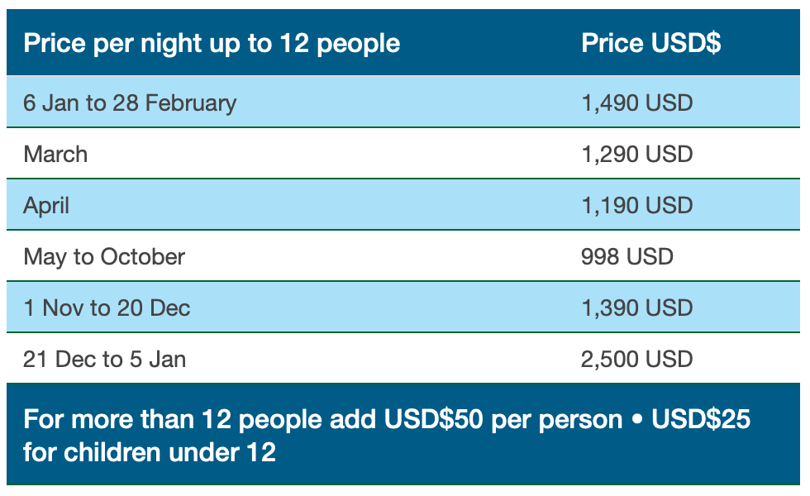The image size is (810, 496).
Task: Click the "6 Jan to 28 February" row label
Action: [130, 103]
